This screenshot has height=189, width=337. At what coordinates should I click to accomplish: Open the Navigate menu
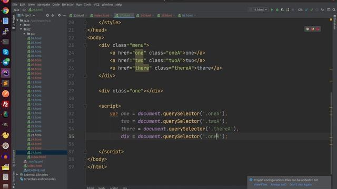coord(44,5)
